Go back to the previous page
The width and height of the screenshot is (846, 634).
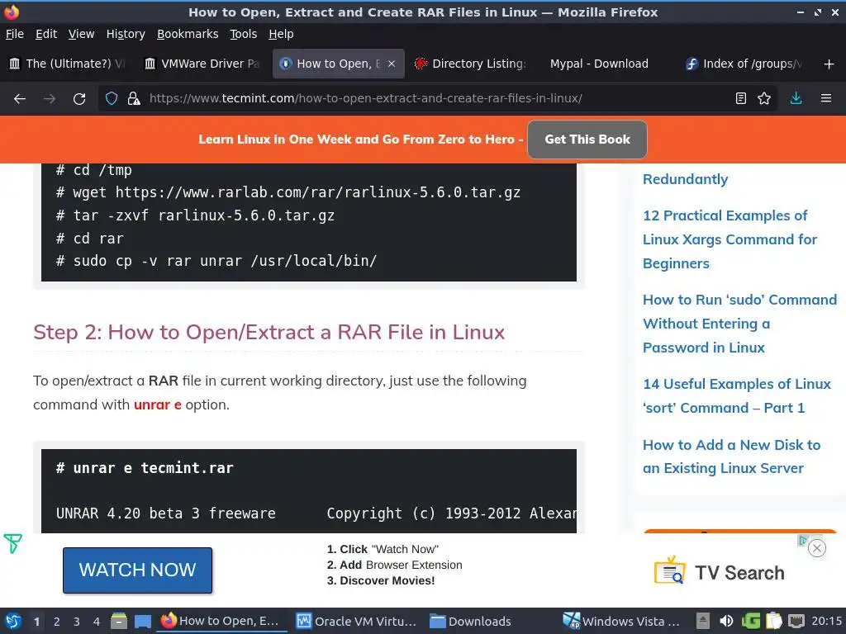[20, 99]
